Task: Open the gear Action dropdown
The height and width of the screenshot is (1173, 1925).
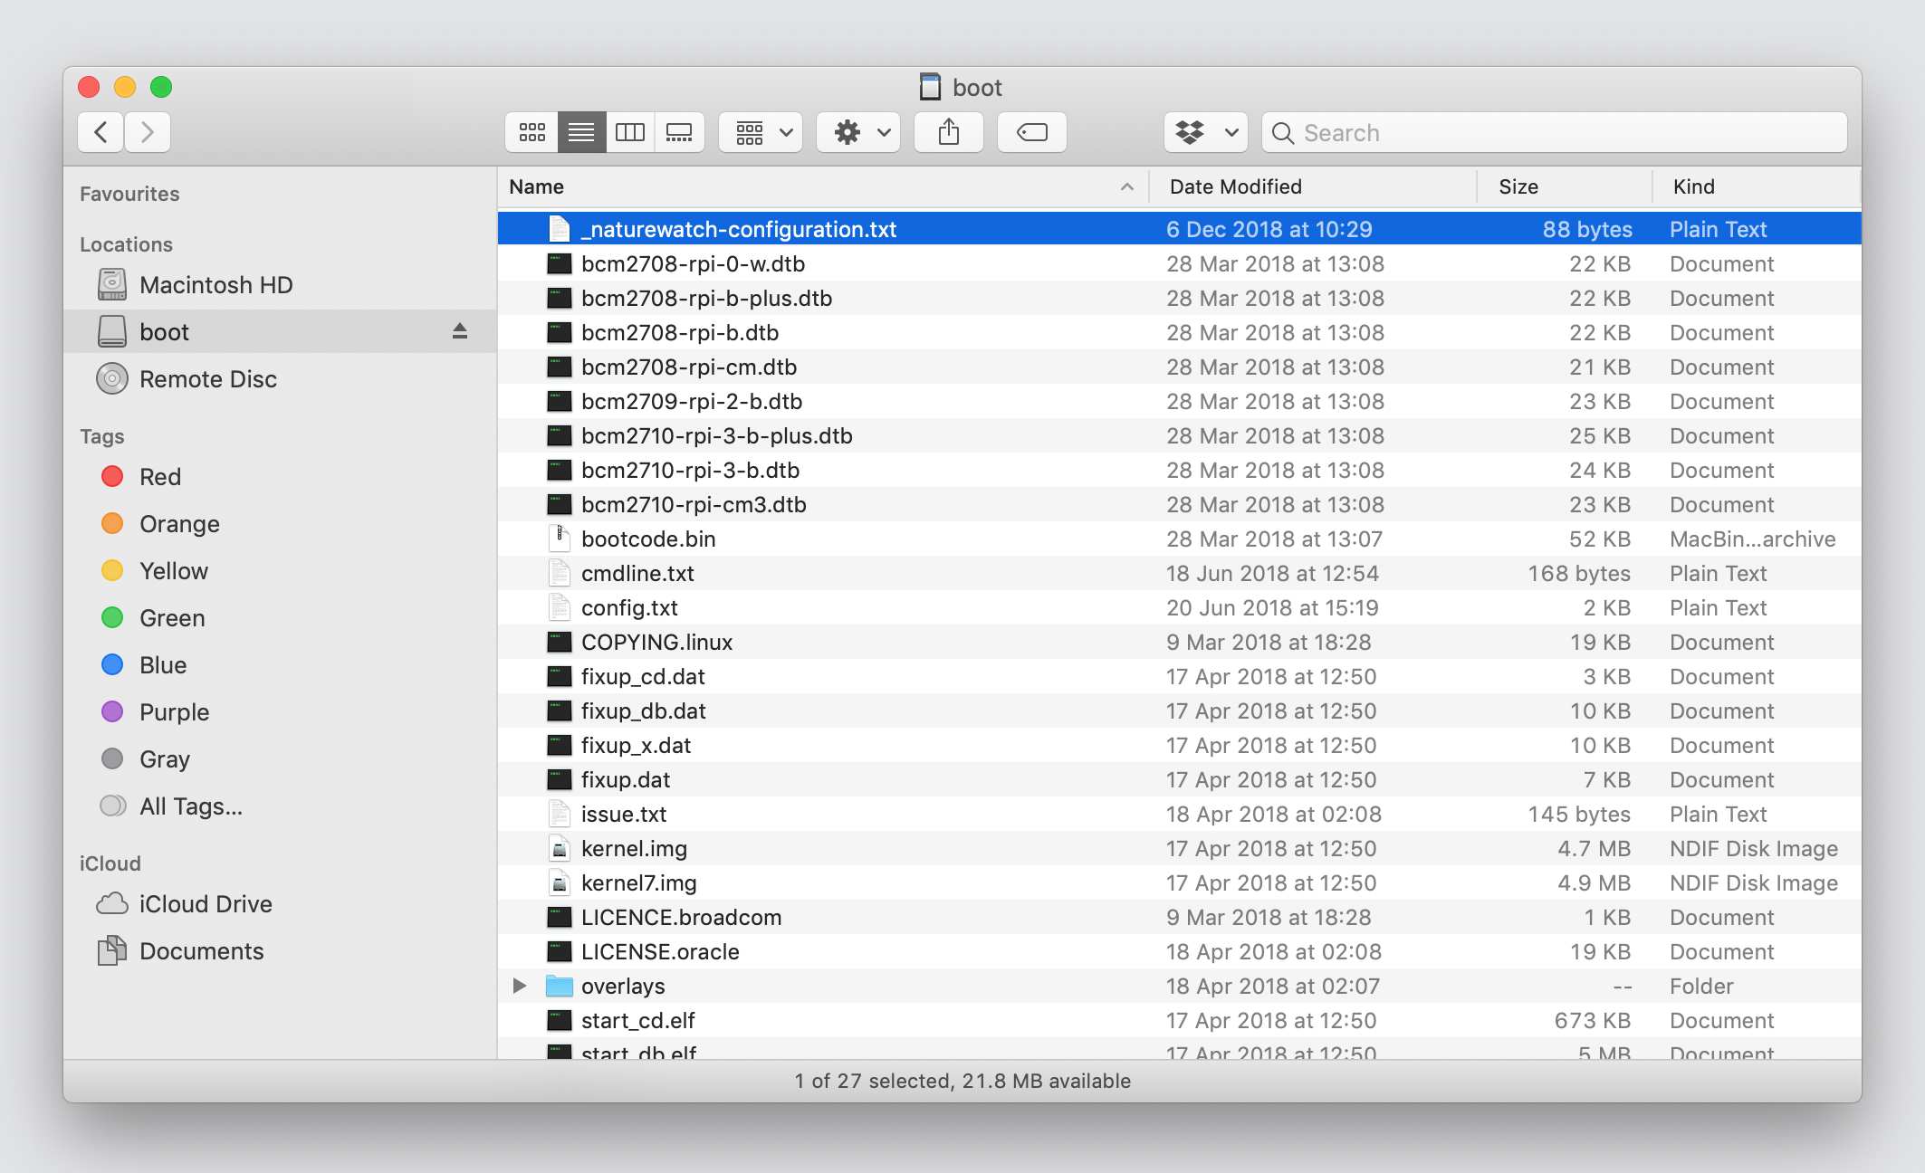Action: click(858, 133)
